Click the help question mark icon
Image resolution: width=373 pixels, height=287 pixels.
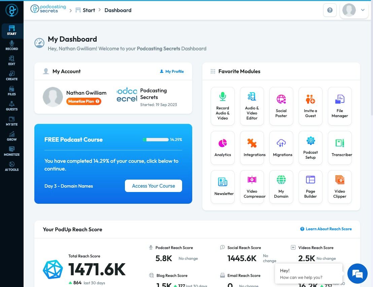point(330,10)
